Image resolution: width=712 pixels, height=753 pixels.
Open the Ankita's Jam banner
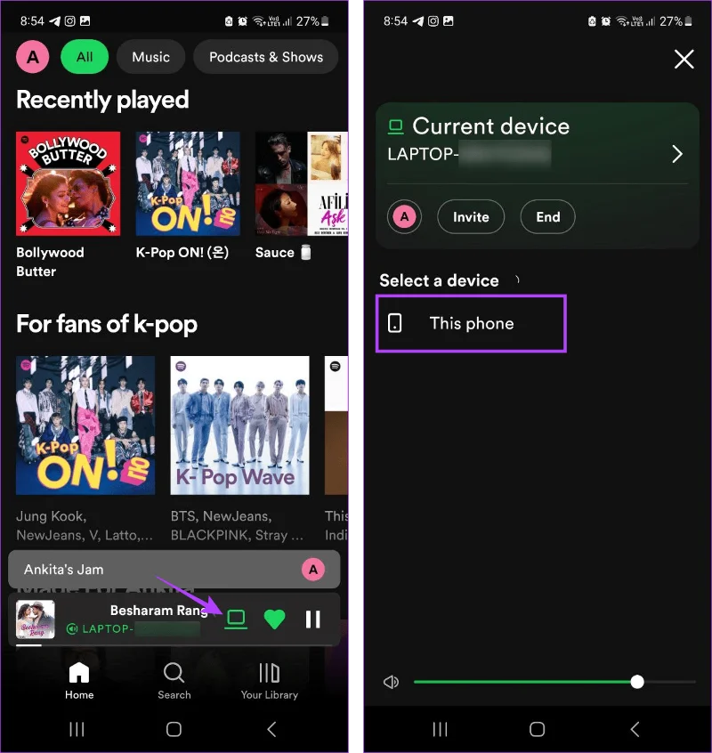(x=174, y=569)
